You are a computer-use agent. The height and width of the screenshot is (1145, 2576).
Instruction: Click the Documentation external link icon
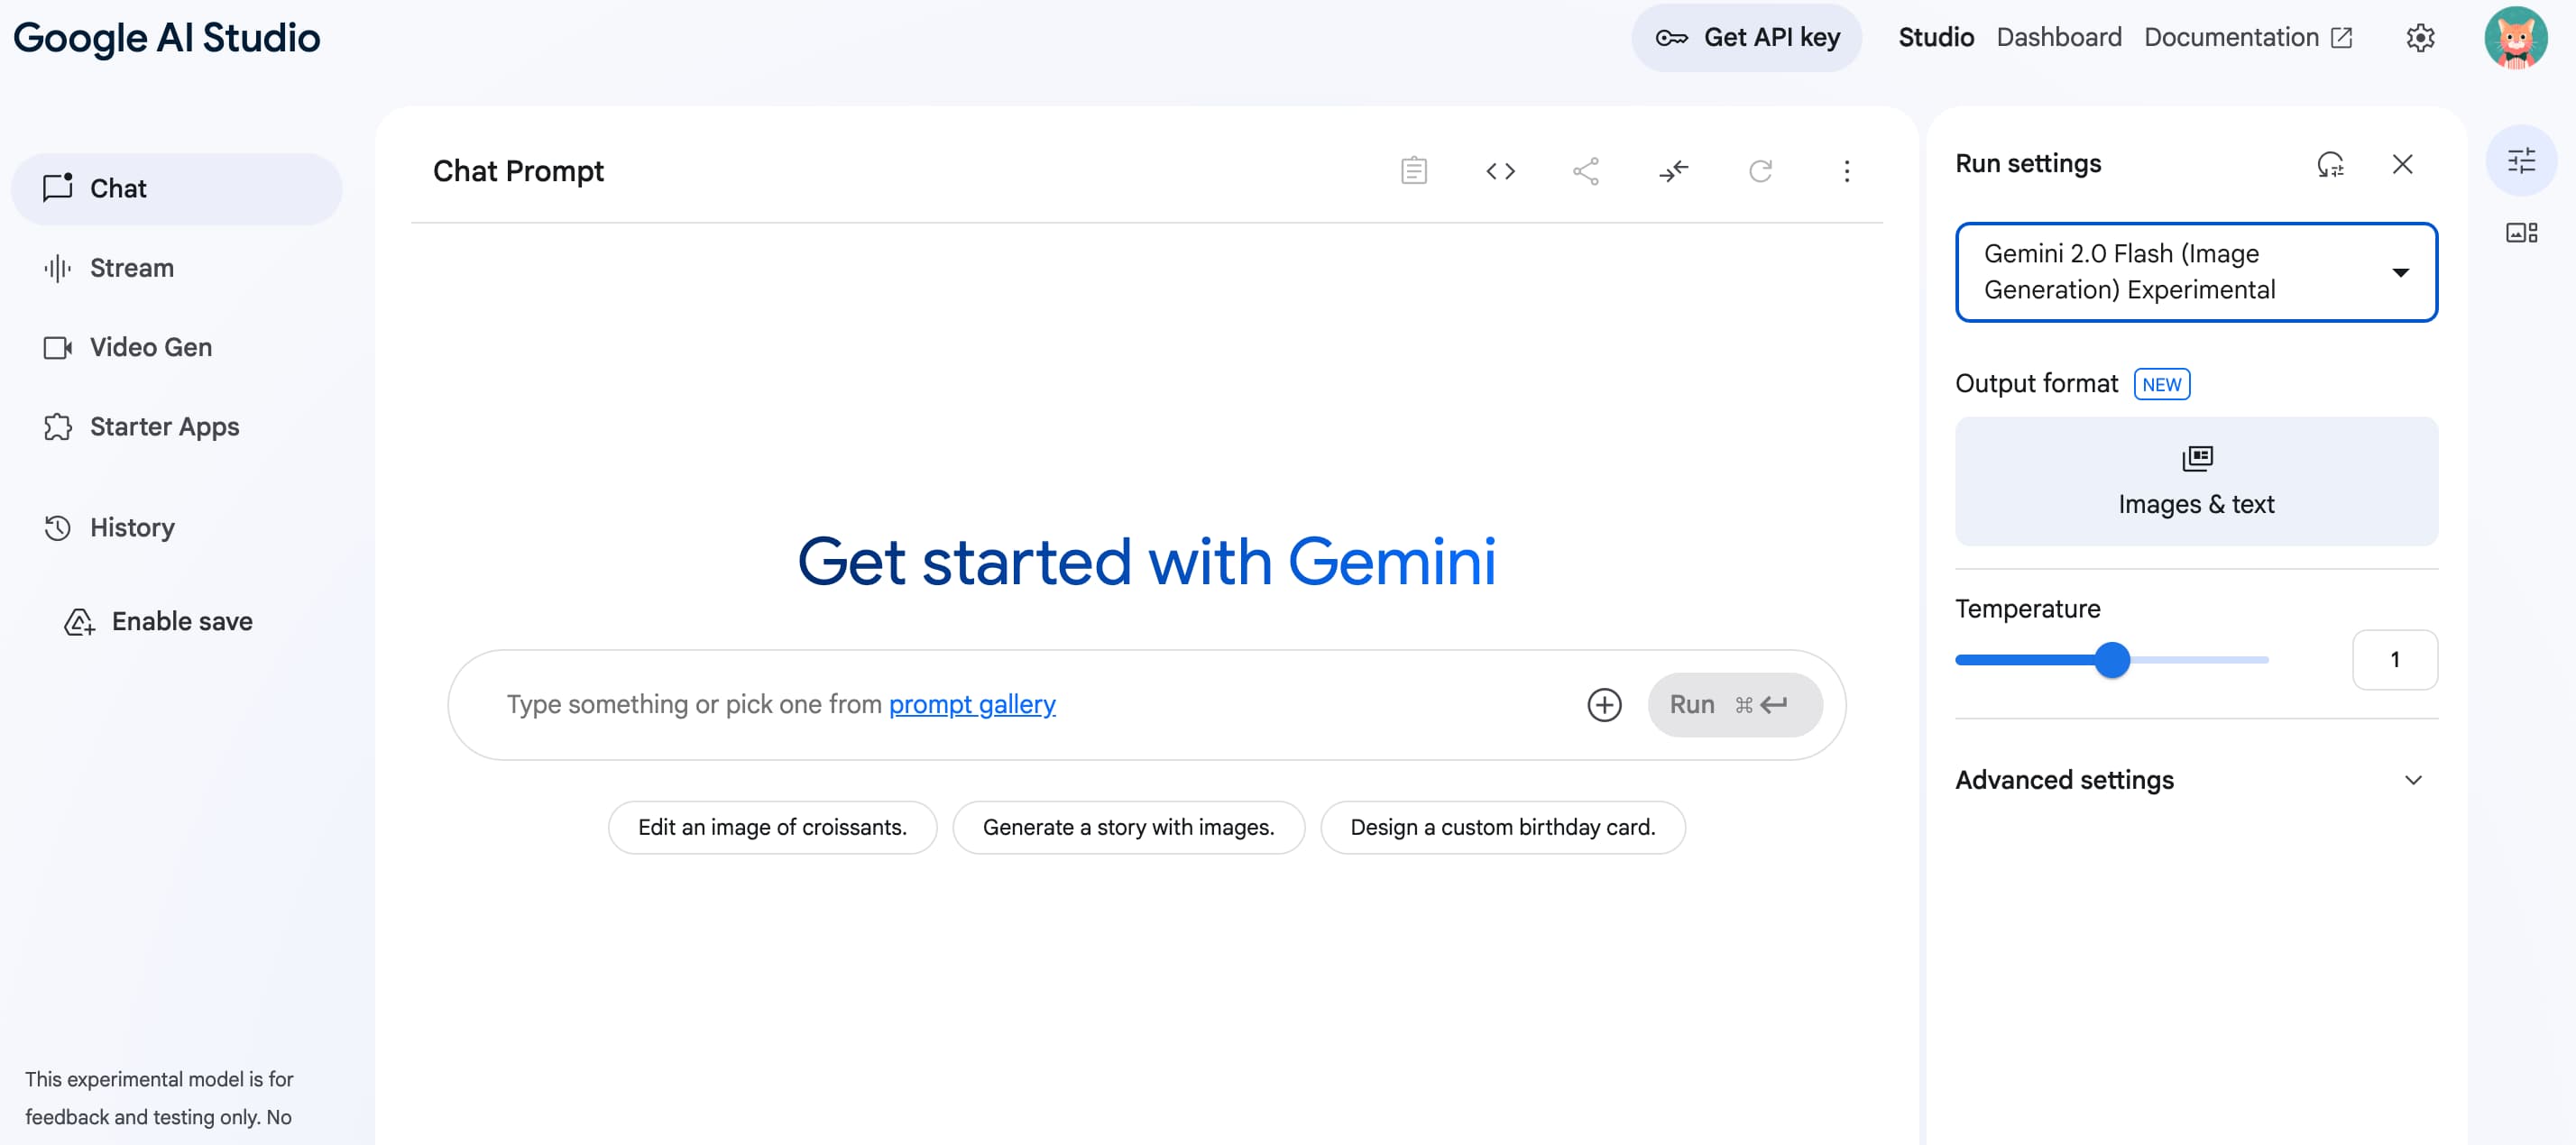click(2340, 38)
